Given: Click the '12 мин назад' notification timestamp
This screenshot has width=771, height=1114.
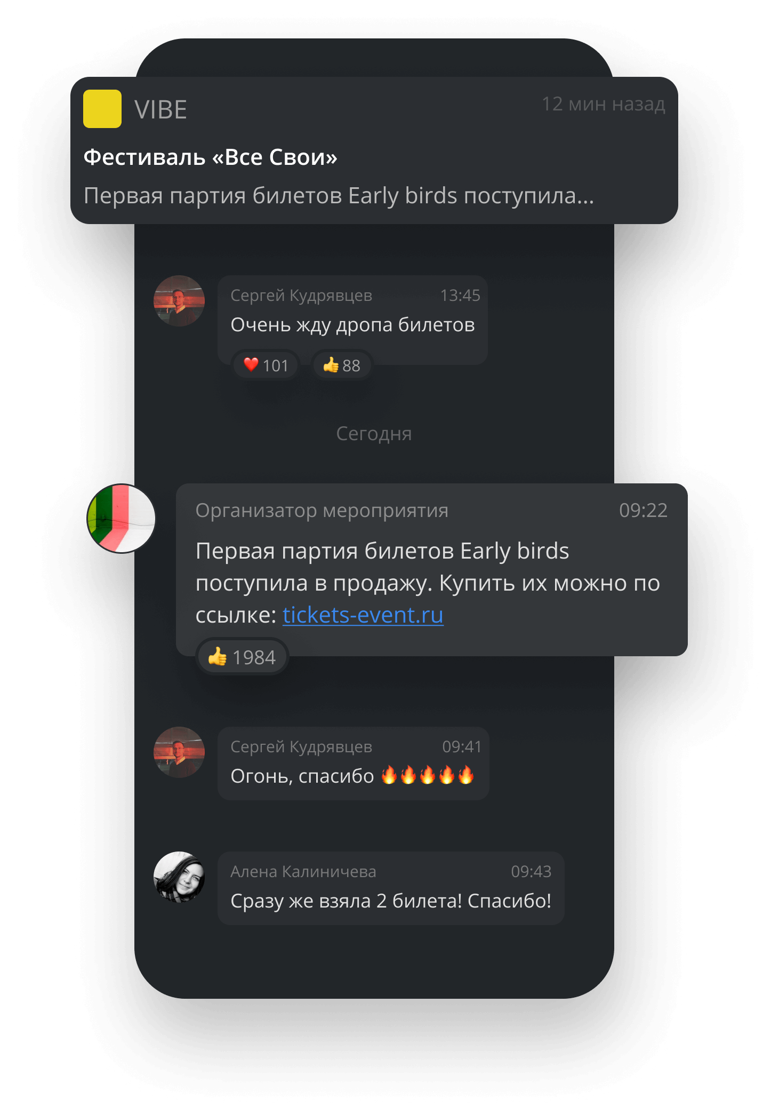Looking at the screenshot, I should click(604, 104).
